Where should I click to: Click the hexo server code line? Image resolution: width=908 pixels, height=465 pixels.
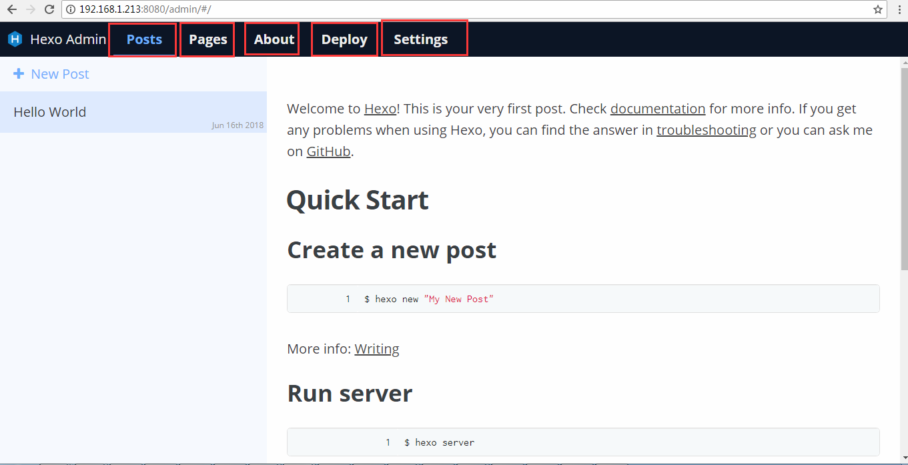click(x=439, y=442)
